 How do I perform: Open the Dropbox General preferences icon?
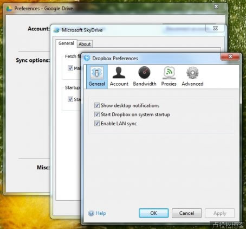click(x=97, y=73)
